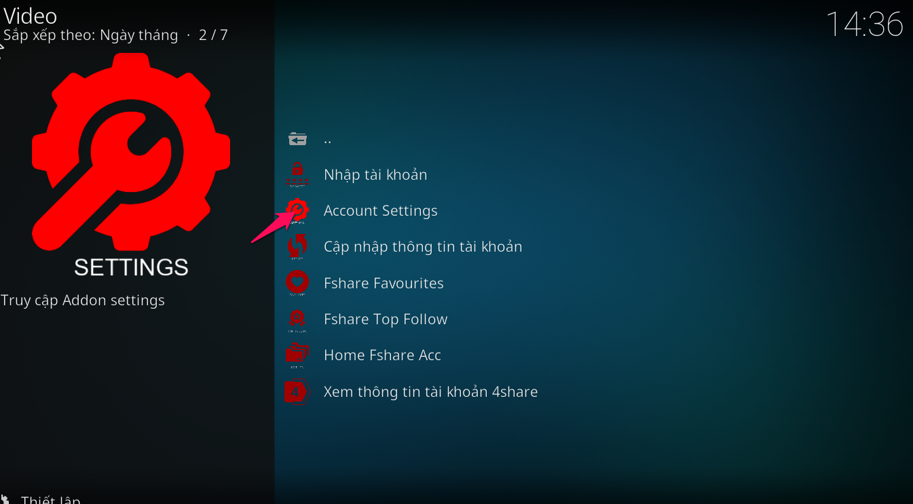Click the parent folder back arrow icon
Image resolution: width=913 pixels, height=504 pixels.
click(x=297, y=139)
